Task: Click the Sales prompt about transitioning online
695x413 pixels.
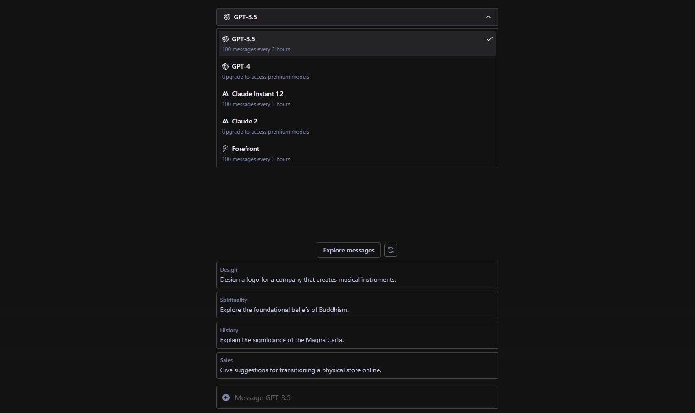Action: 357,365
